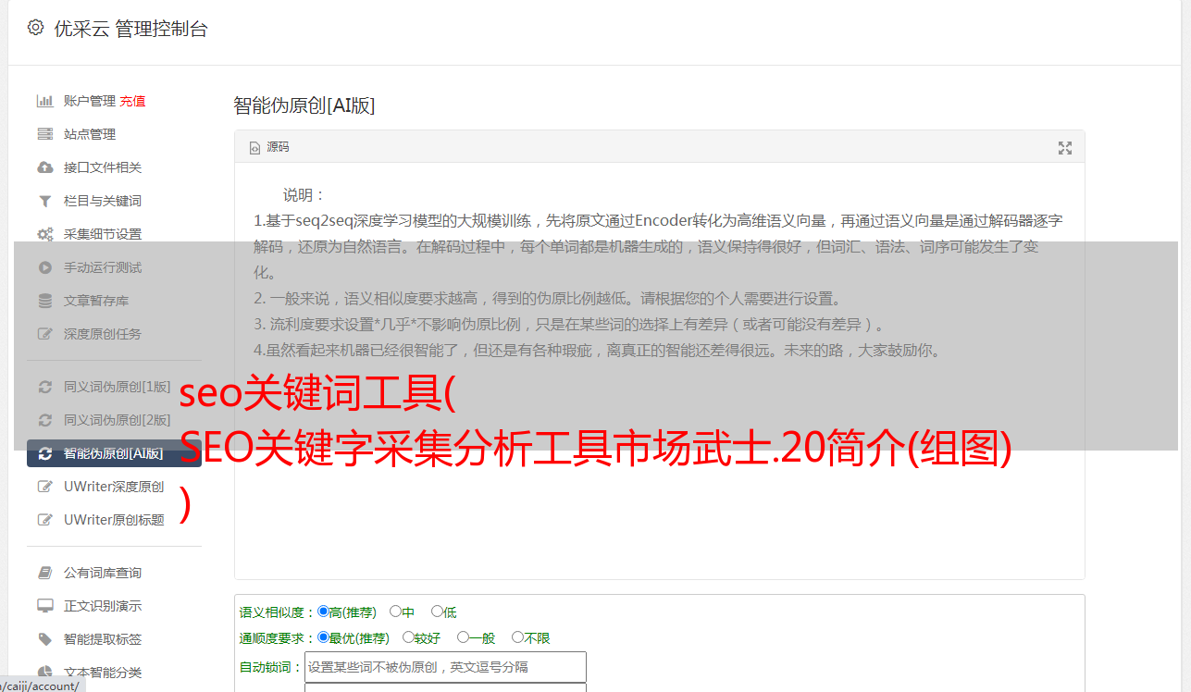
Task: Click the refresh icon for 同义词伪原创[2版]
Action: 44,420
